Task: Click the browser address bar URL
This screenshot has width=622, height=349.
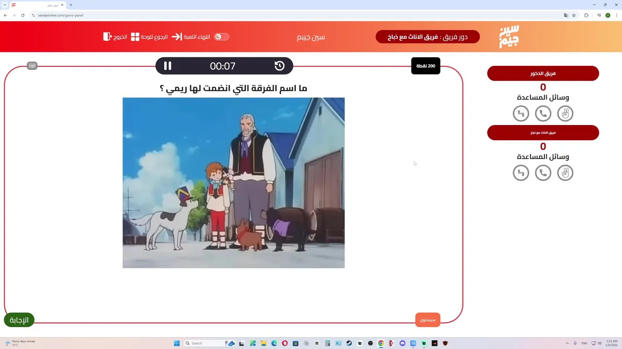Action: pos(61,15)
